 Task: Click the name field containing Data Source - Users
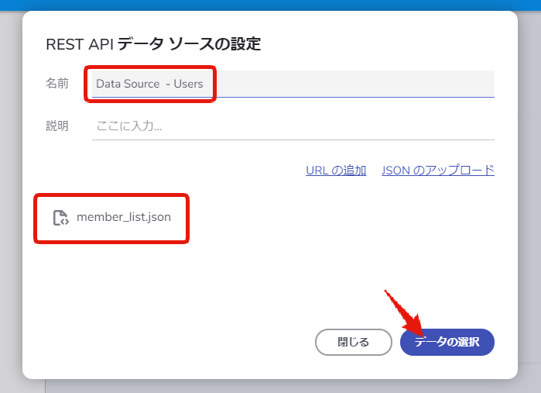click(x=293, y=84)
